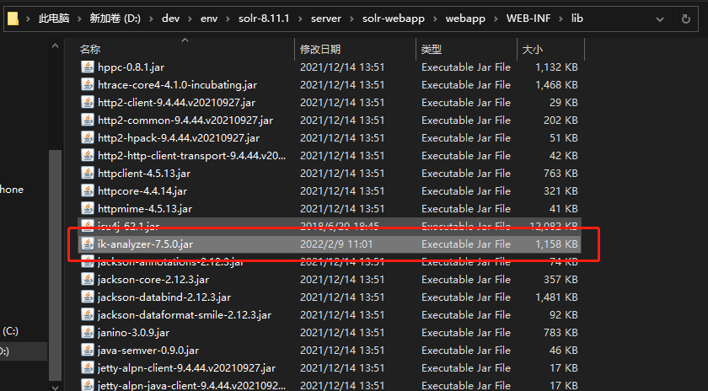Click the navigation pane scroll up arrow
Image resolution: width=708 pixels, height=391 pixels.
click(x=55, y=46)
